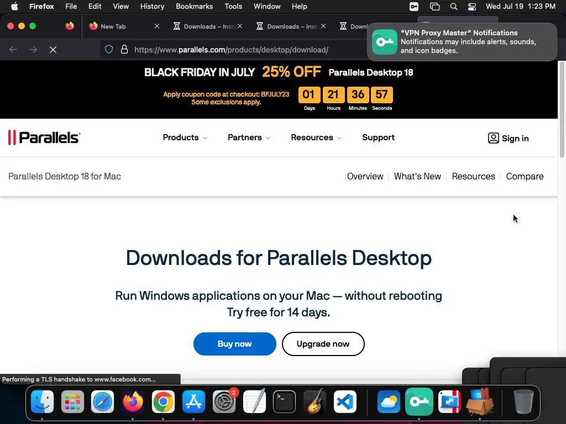Image resolution: width=566 pixels, height=424 pixels.
Task: Expand the Partners dropdown menu
Action: coord(249,137)
